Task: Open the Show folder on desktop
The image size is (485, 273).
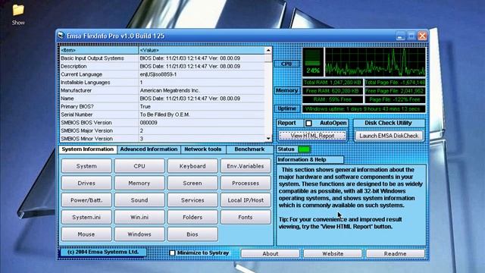Action: click(18, 14)
